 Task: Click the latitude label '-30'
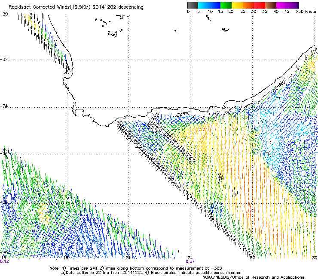pos(4,14)
